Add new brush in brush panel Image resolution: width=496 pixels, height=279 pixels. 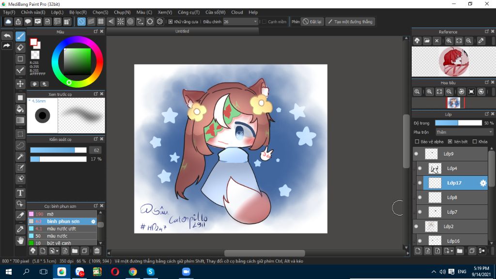pyautogui.click(x=43, y=251)
